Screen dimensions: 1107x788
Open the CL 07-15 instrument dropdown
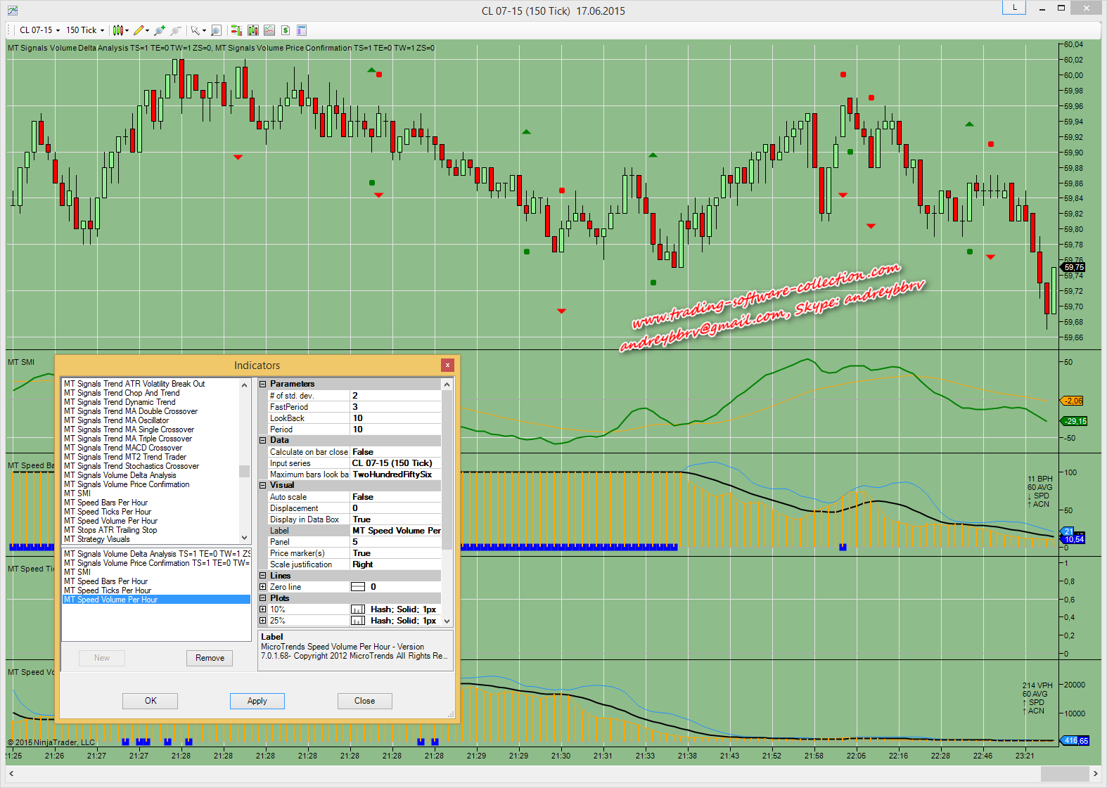click(39, 30)
